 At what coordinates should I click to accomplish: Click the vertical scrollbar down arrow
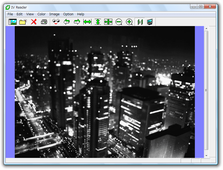pos(206,155)
